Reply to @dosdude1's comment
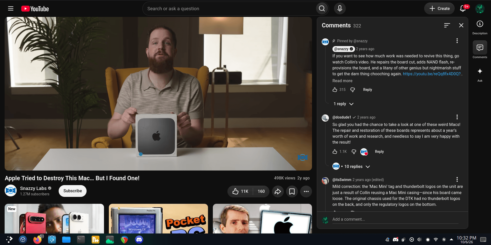Viewport: 491px width, 245px height. click(379, 152)
